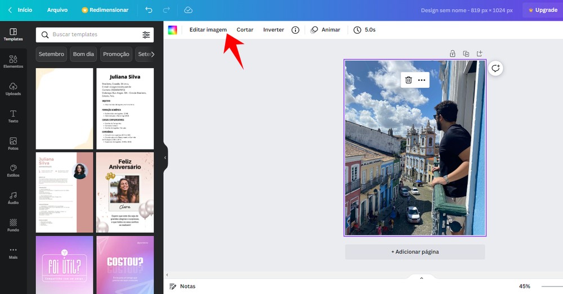Image resolution: width=563 pixels, height=294 pixels.
Task: Open the Áudio sidebar tab
Action: (14, 198)
